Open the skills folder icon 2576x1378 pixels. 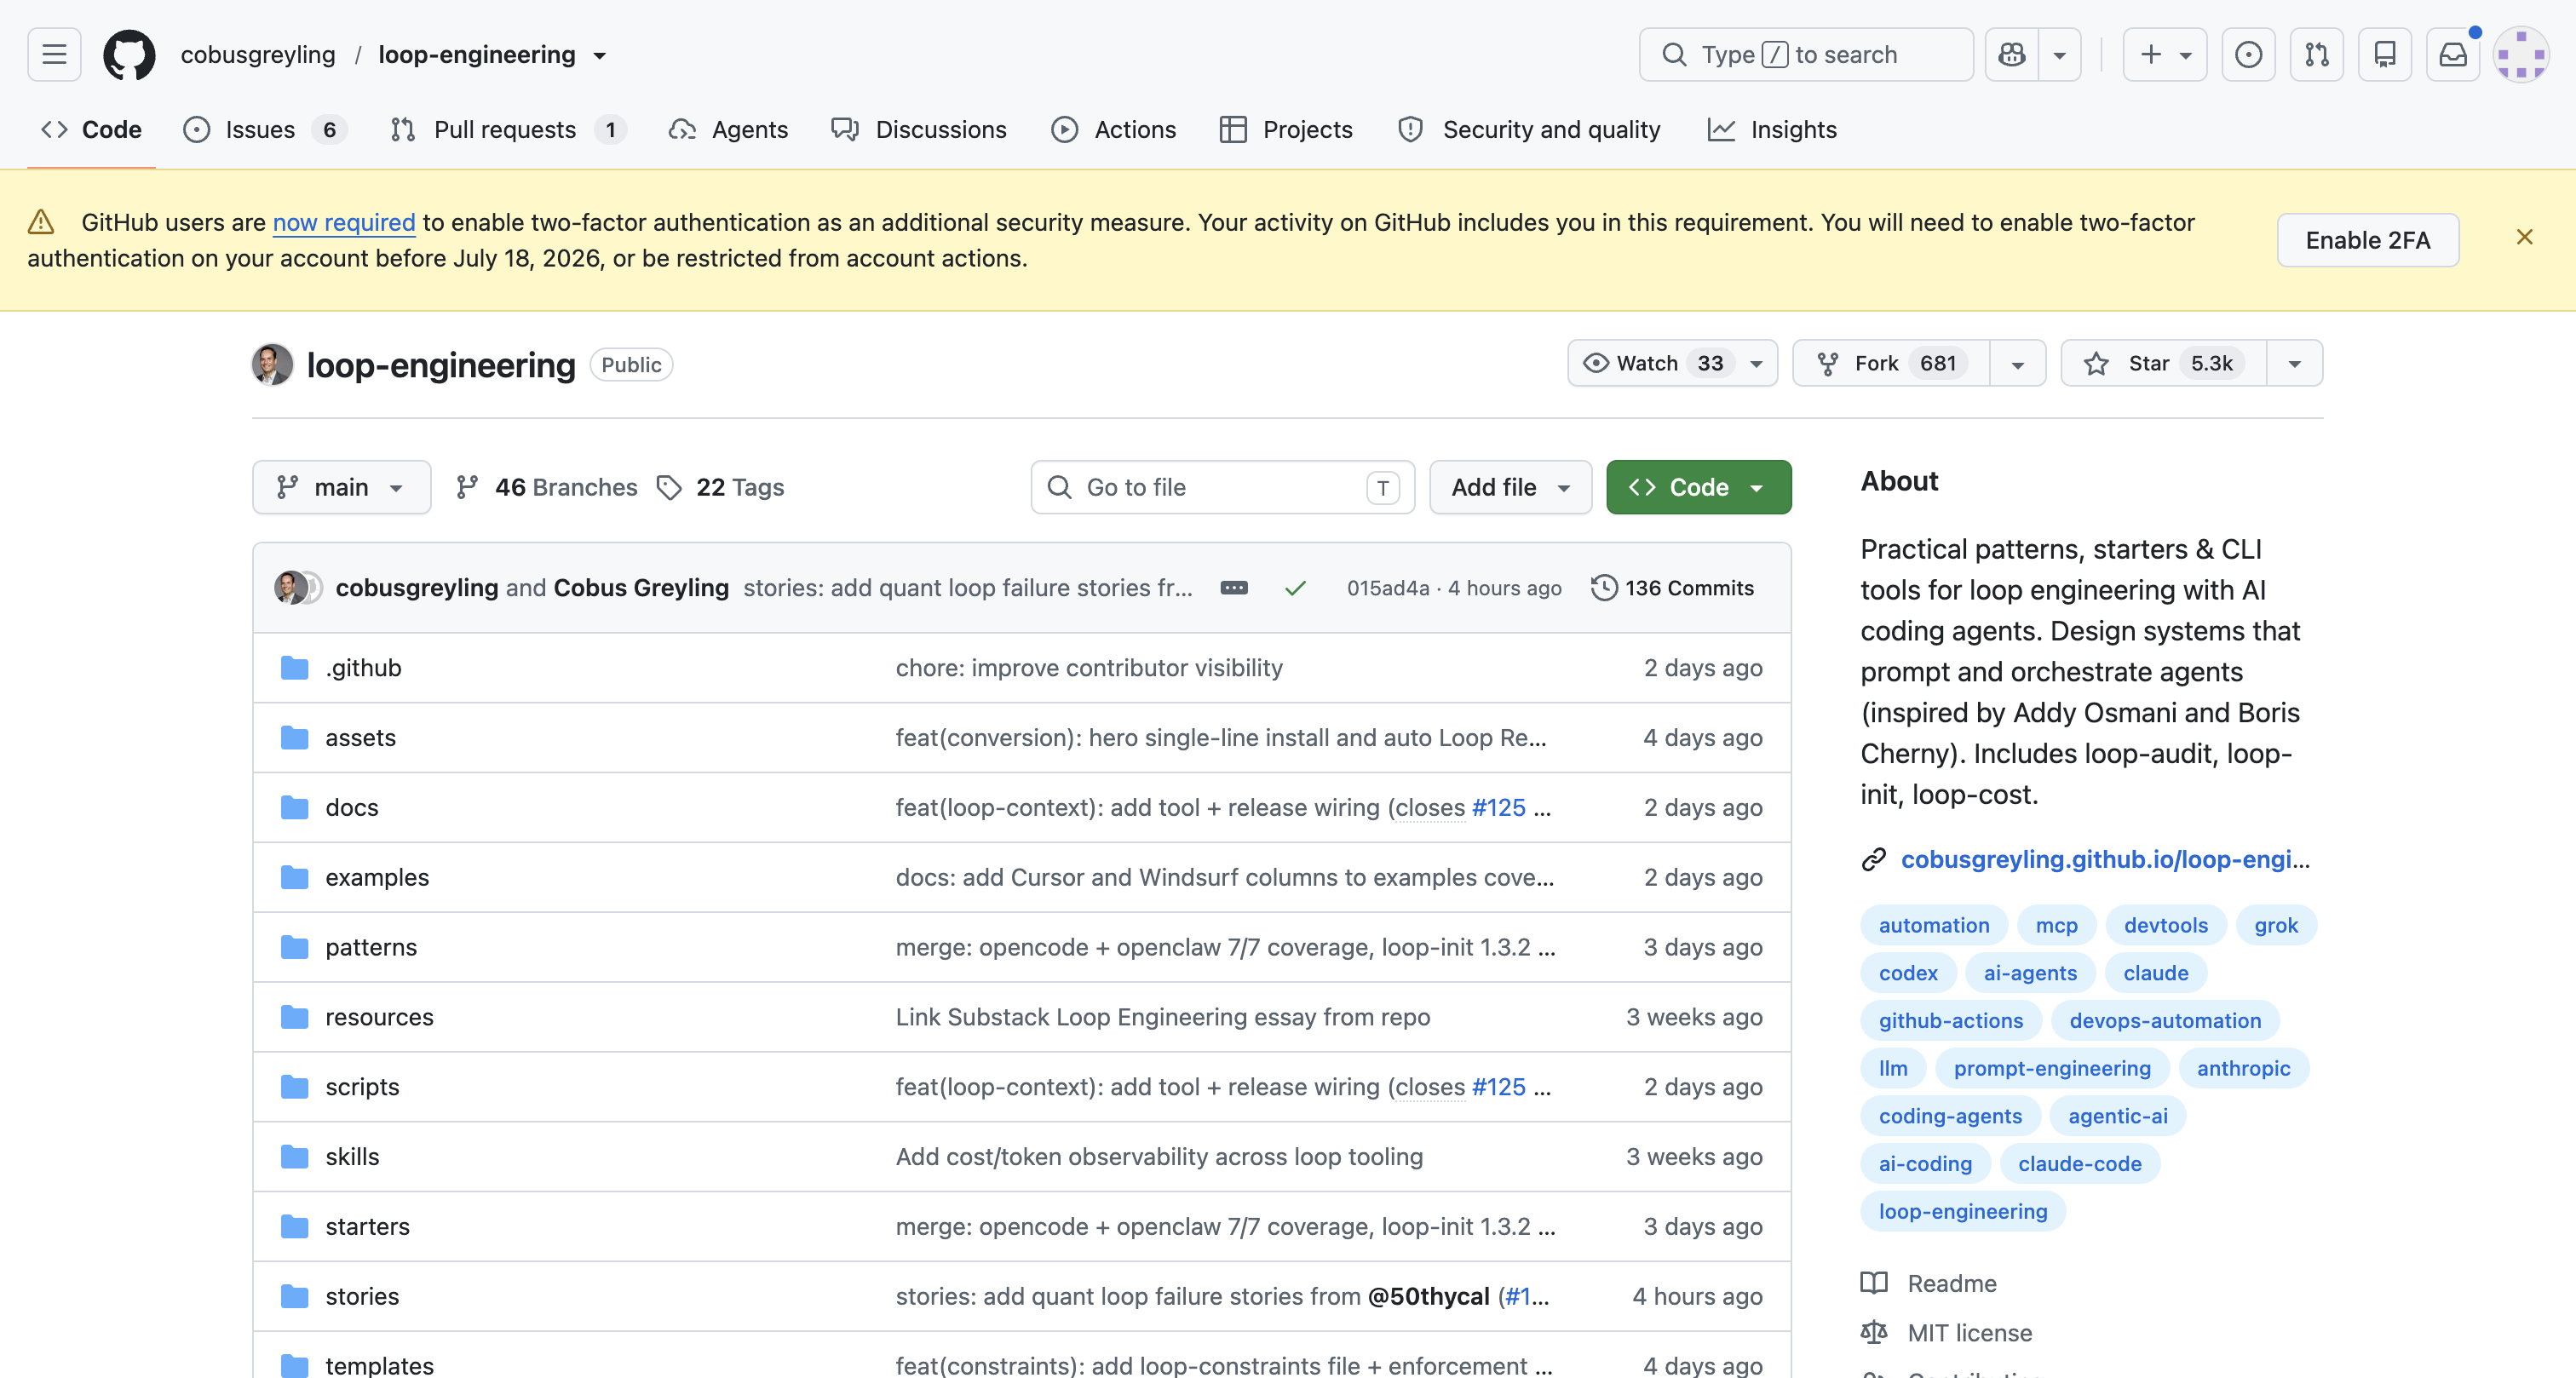click(x=294, y=1157)
